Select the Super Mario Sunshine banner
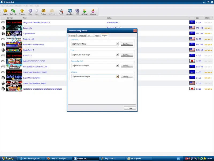Image resolution: width=214 pixels, height=161 pixels. click(x=14, y=78)
